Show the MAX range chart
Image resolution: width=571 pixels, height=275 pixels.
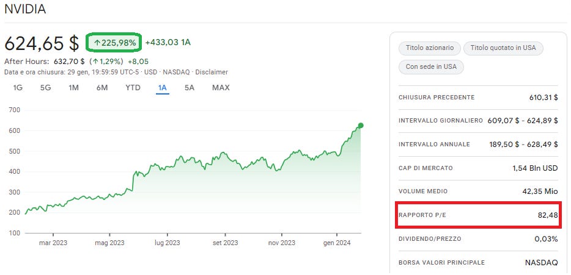[x=221, y=88]
